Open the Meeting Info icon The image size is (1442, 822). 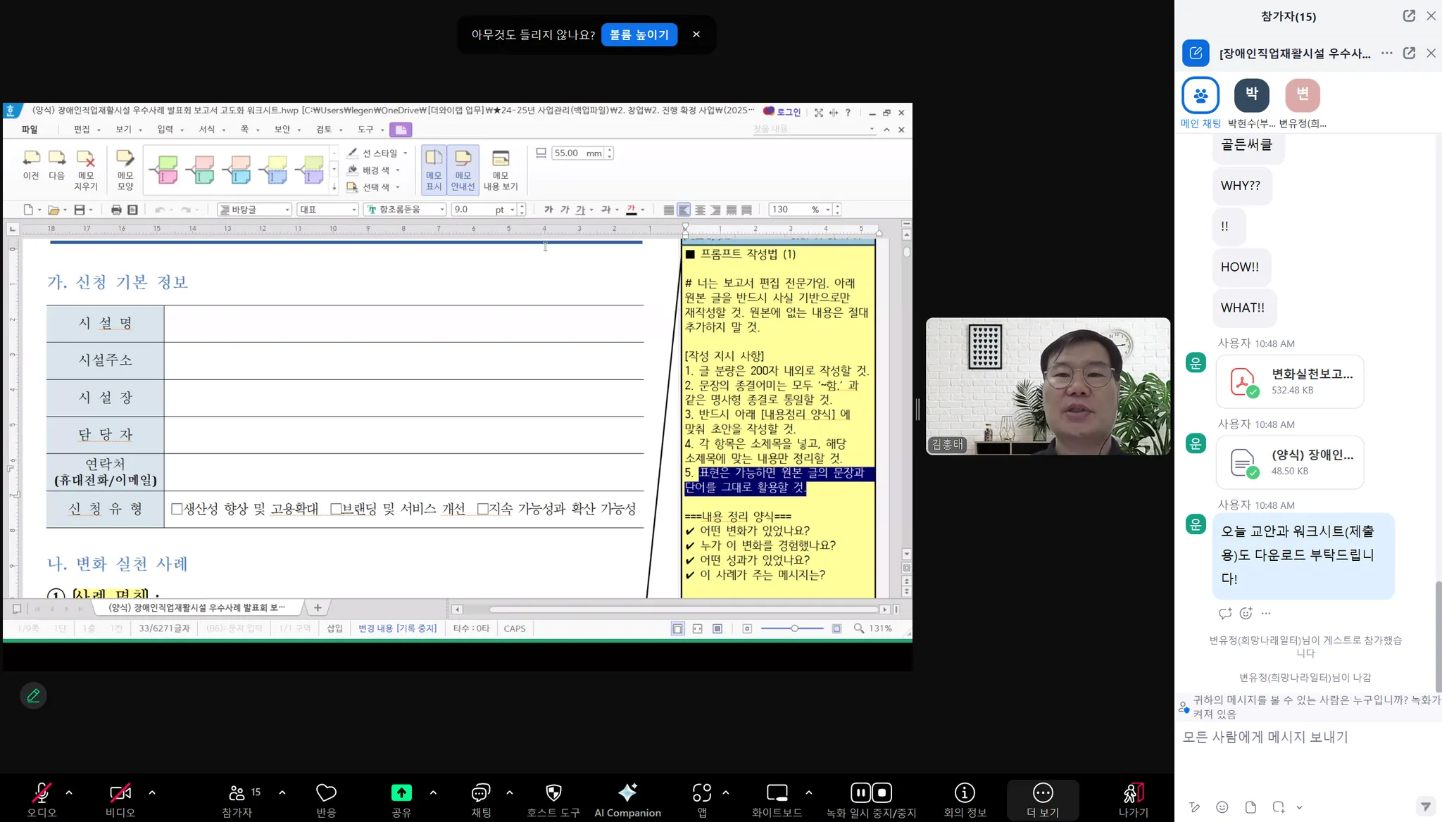click(x=964, y=793)
